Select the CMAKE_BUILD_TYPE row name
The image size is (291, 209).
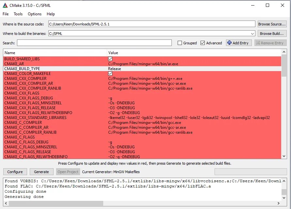(x=22, y=69)
